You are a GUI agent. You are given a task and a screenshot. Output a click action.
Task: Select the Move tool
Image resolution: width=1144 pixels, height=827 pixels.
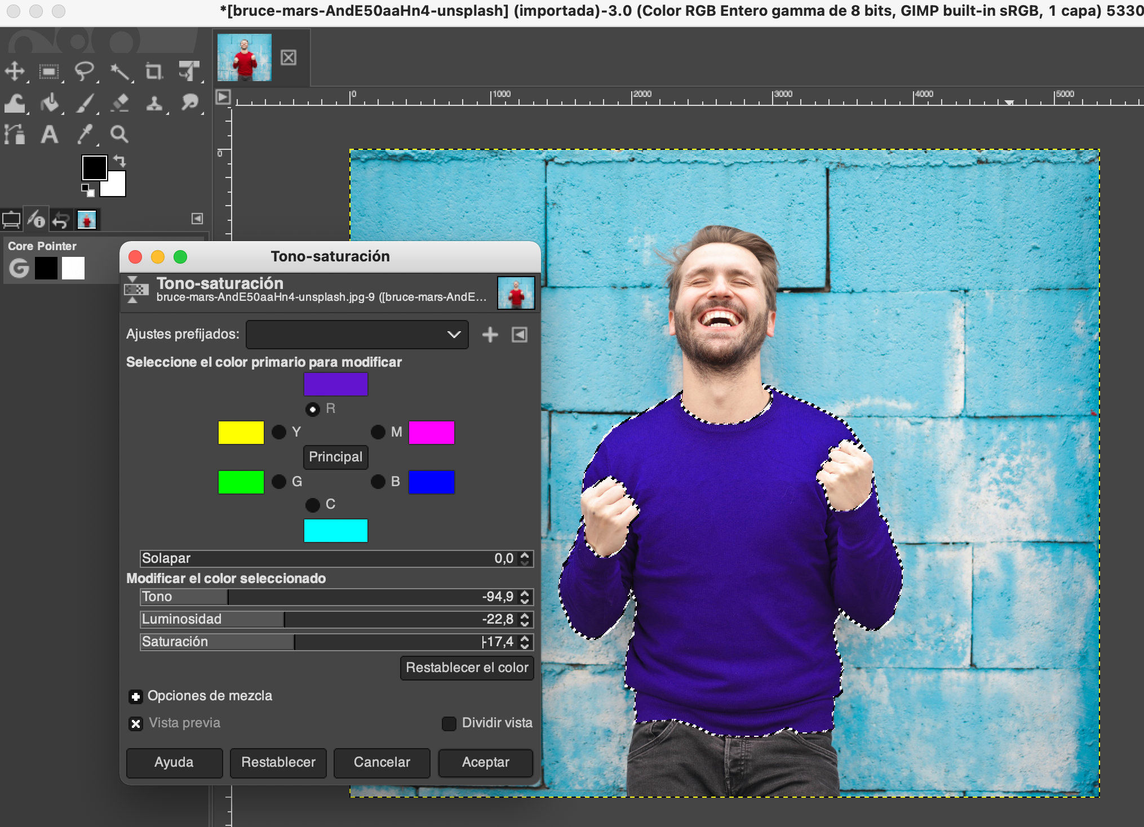[x=15, y=72]
